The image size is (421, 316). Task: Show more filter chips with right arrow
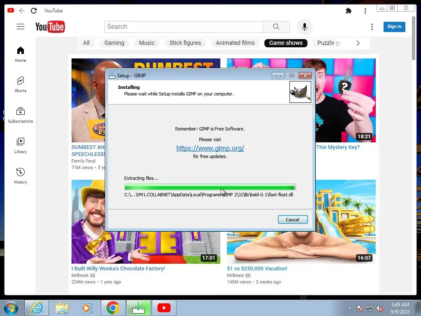(x=358, y=43)
